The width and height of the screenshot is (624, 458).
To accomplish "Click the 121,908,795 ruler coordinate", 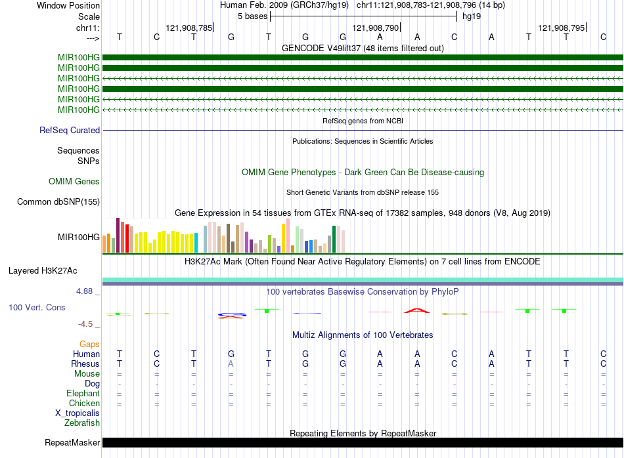I will tap(562, 28).
